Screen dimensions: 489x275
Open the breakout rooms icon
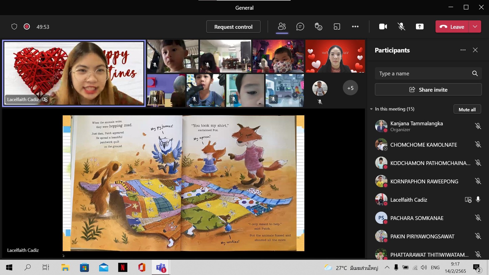[337, 27]
